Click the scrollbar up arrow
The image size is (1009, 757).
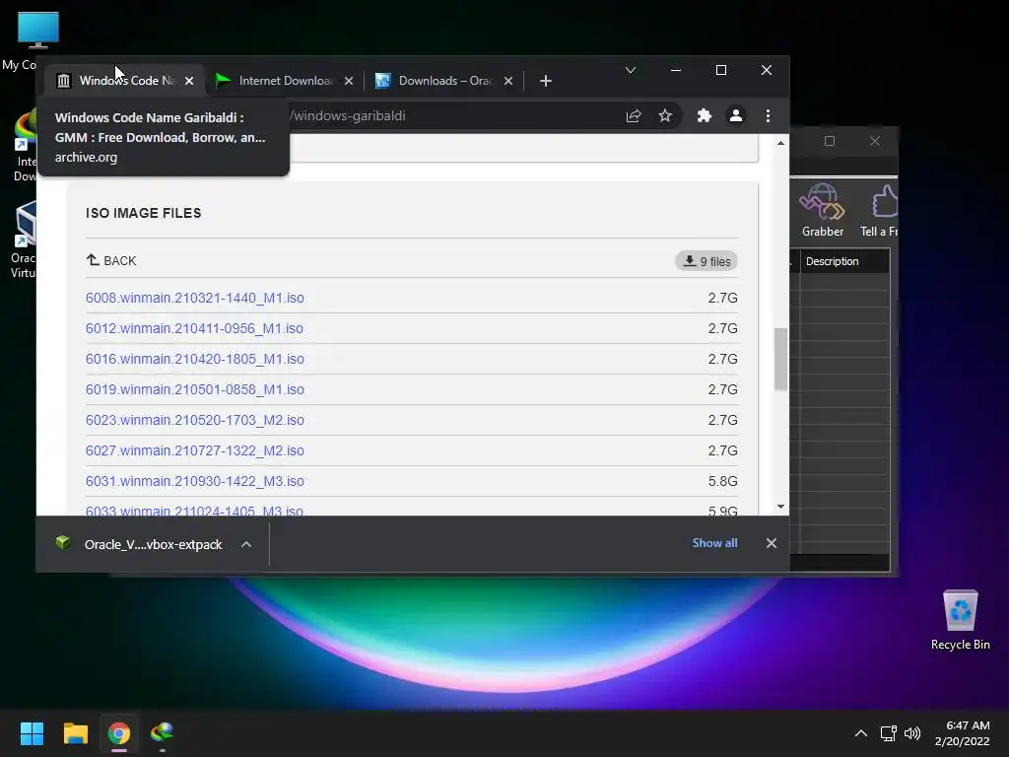click(780, 143)
